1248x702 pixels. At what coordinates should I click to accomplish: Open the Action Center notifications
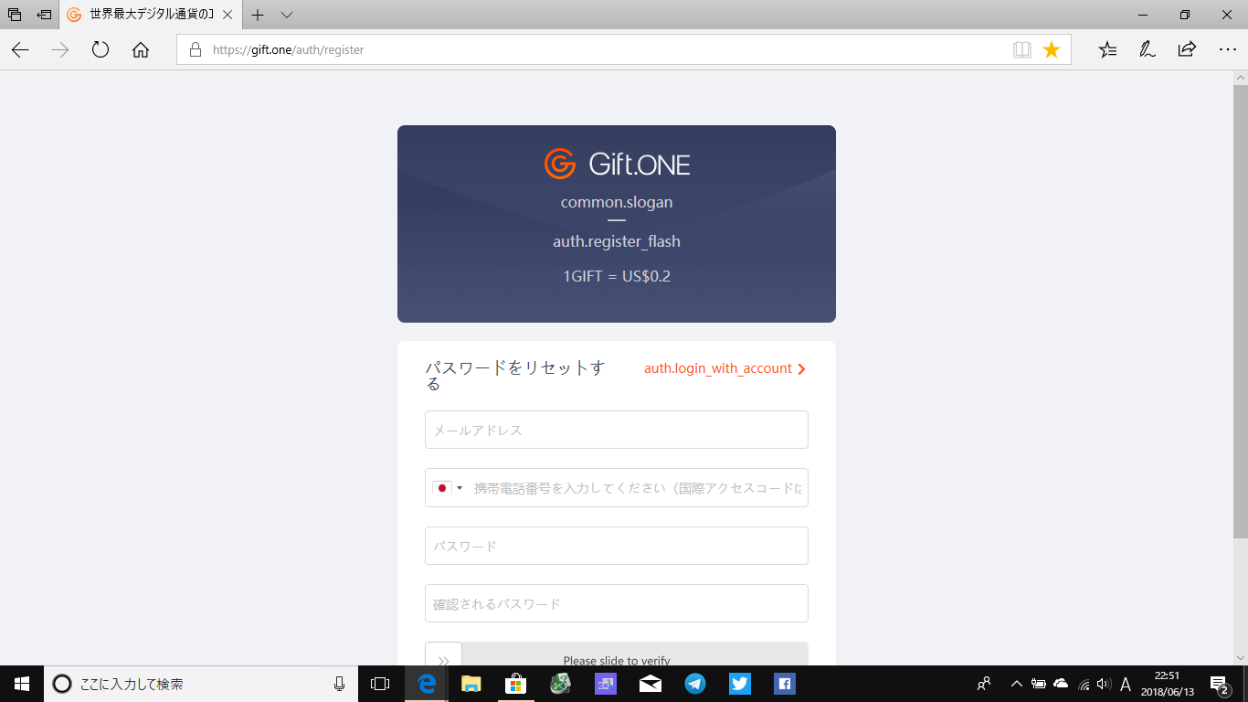(1220, 684)
